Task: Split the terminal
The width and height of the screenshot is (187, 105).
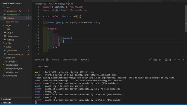Action: coord(166,60)
